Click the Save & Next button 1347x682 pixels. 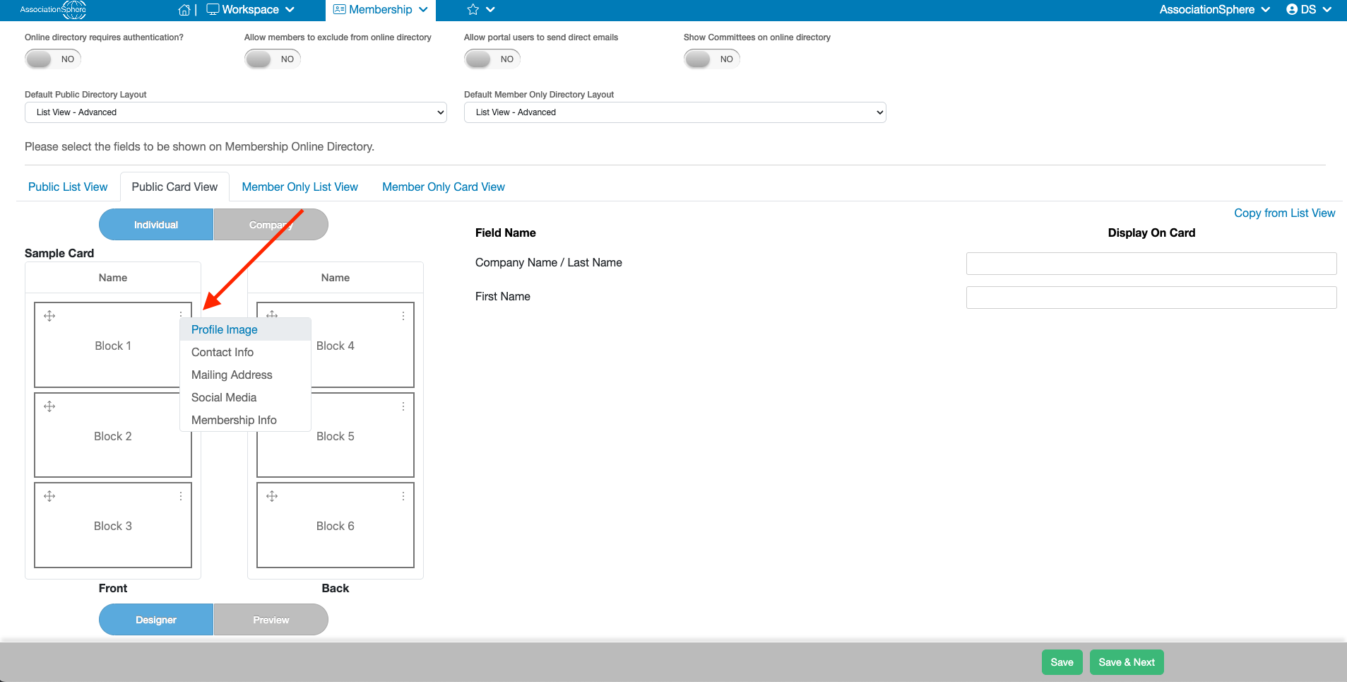tap(1127, 662)
